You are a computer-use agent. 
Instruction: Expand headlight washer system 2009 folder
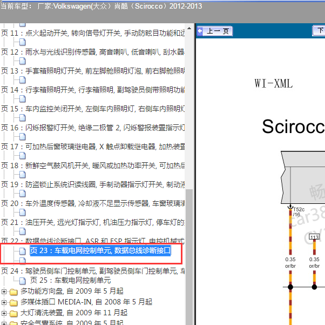(x=4, y=313)
